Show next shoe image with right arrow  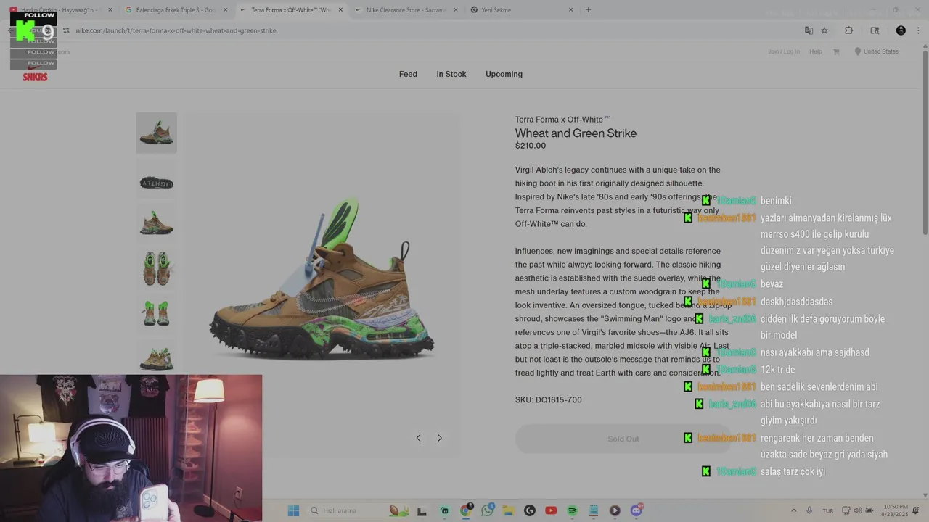tap(439, 438)
